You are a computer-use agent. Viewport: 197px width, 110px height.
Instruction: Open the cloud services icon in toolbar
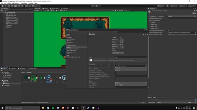point(167,6)
